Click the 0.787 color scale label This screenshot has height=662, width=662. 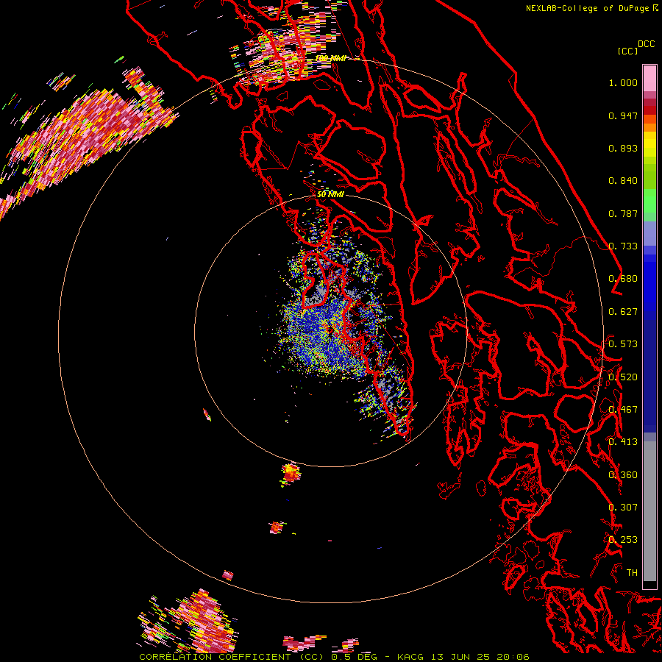[x=623, y=213]
